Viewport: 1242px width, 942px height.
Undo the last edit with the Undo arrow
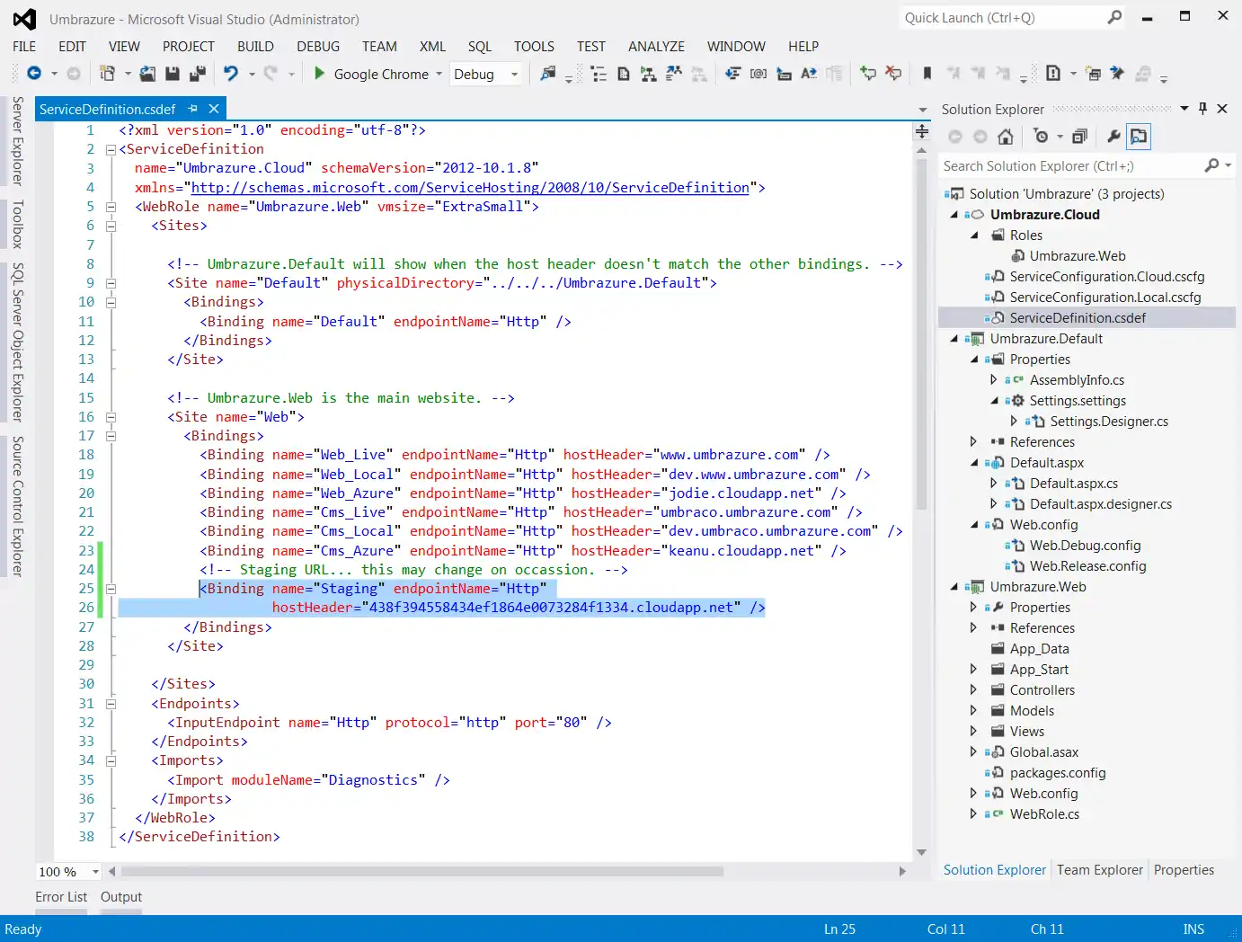[231, 74]
